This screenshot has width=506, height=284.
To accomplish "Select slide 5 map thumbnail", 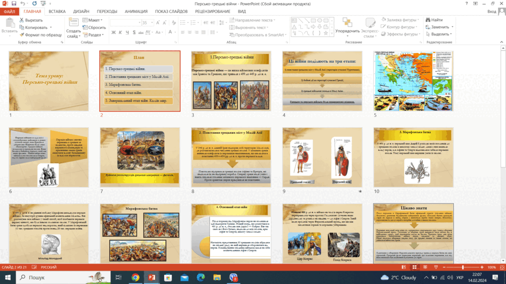I will point(413,81).
